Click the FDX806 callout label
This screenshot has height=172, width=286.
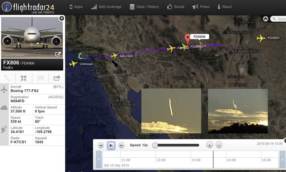199,37
